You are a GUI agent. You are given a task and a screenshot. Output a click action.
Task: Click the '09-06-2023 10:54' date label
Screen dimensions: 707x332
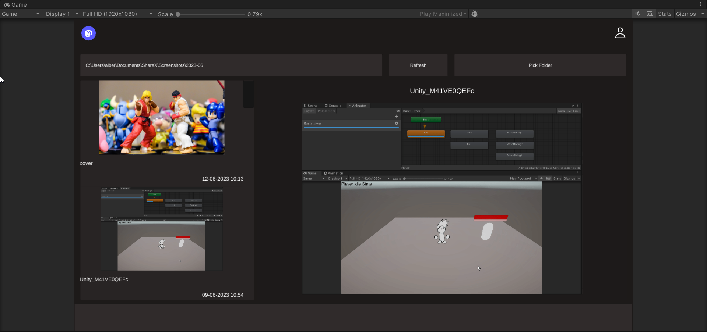222,295
